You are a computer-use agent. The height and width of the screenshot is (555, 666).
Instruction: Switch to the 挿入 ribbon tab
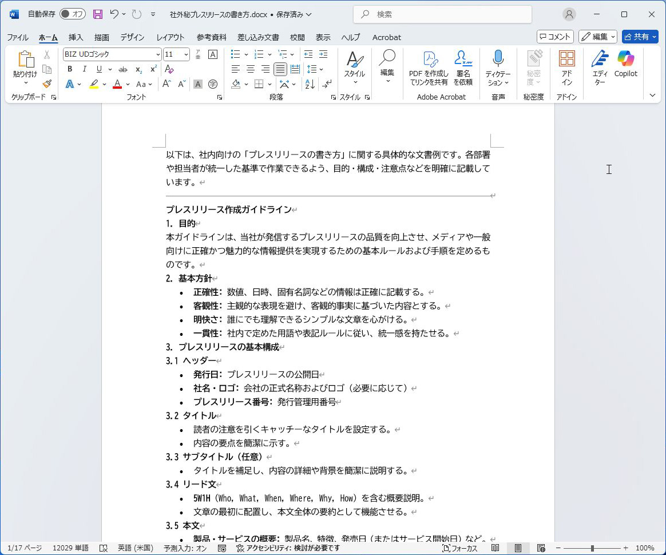(76, 37)
